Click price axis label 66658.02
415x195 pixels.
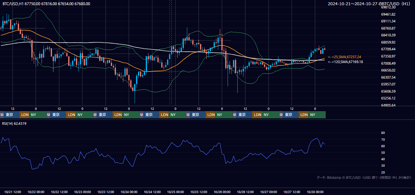pos(388,70)
